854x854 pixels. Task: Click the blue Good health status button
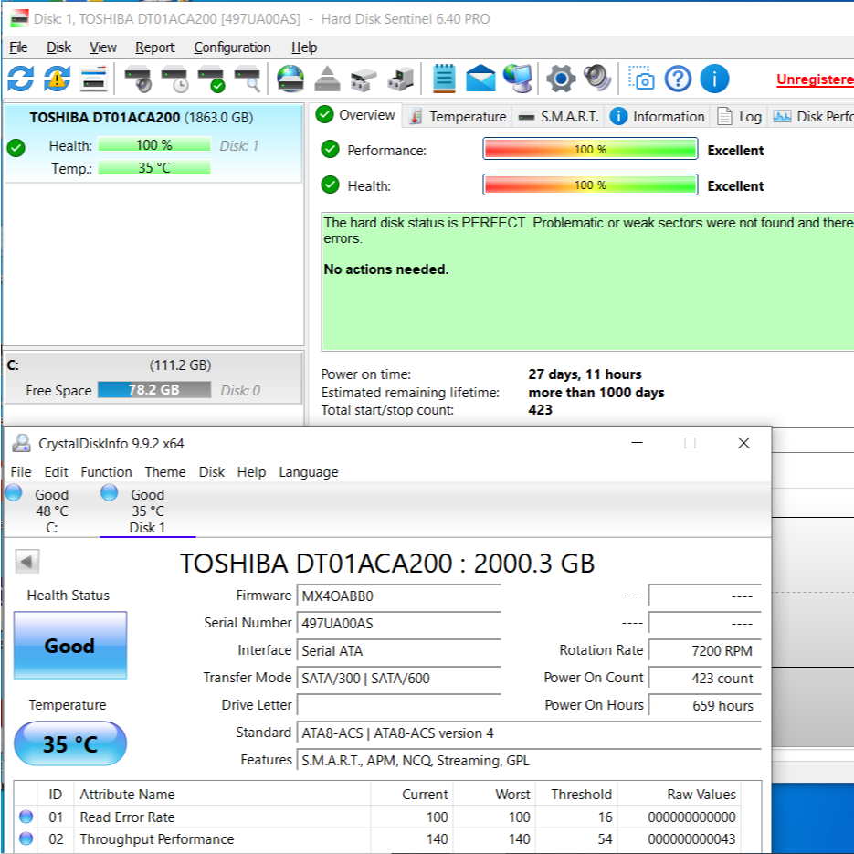(69, 646)
